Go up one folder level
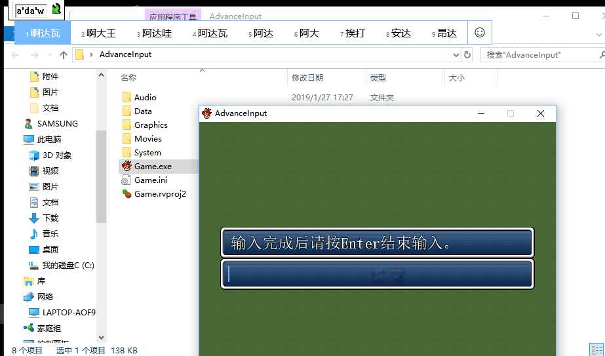 64,55
